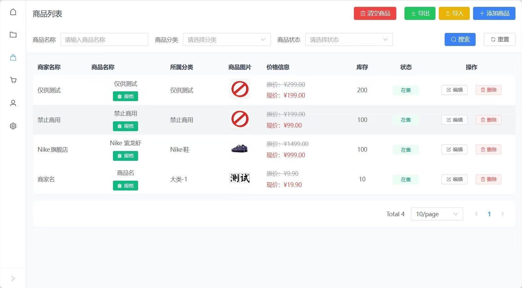Click the 导出 export button

pyautogui.click(x=420, y=13)
